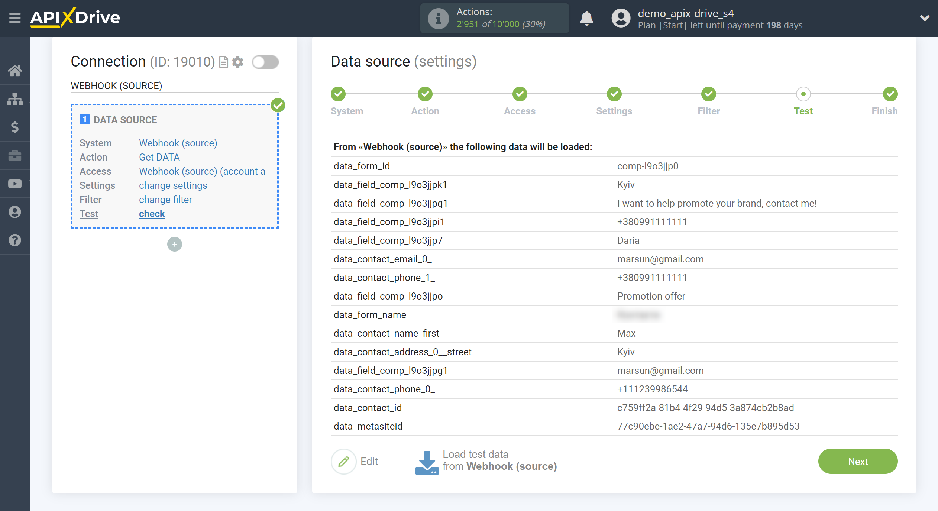Open connections sitemap icon in sidebar
This screenshot has width=938, height=511.
tap(15, 99)
